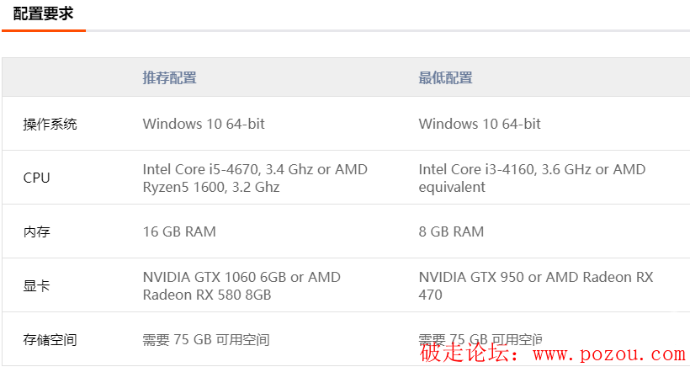Click the NVIDIA GTX 950 text

pyautogui.click(x=471, y=277)
